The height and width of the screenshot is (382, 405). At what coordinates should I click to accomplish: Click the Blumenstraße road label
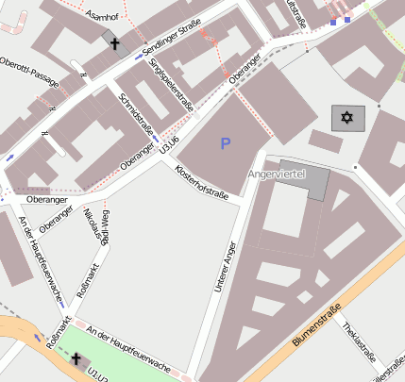pos(316,324)
